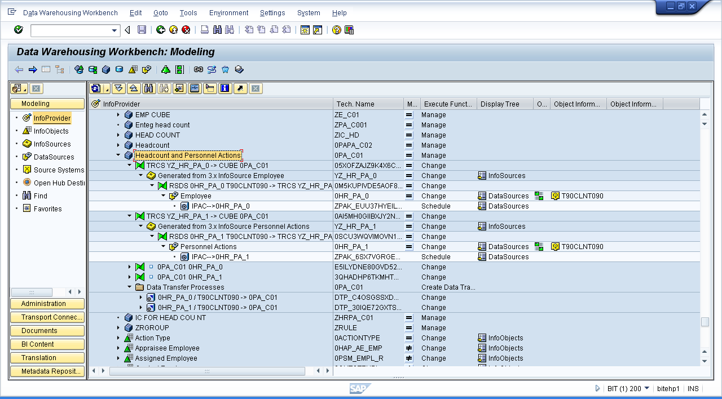Click the Display Tree icon in the Employee row
This screenshot has height=399, width=722.
click(482, 196)
